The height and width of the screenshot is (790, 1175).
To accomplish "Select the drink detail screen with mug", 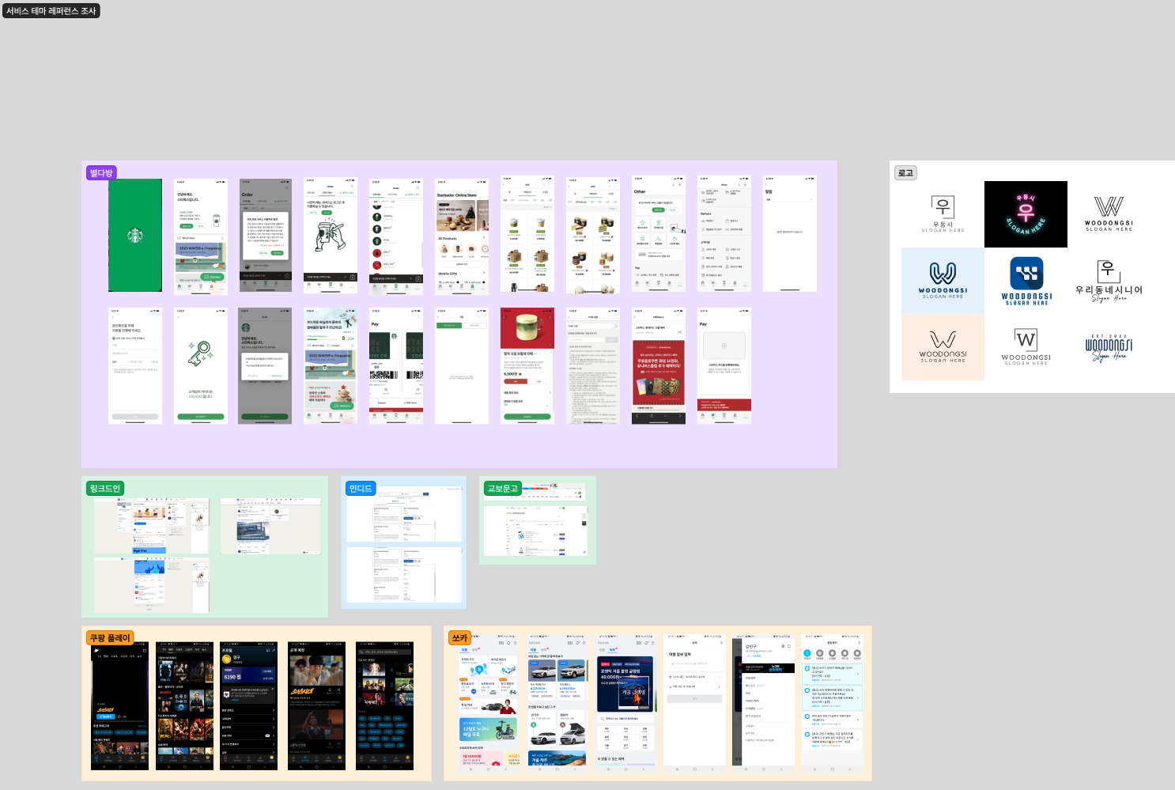I will (527, 366).
